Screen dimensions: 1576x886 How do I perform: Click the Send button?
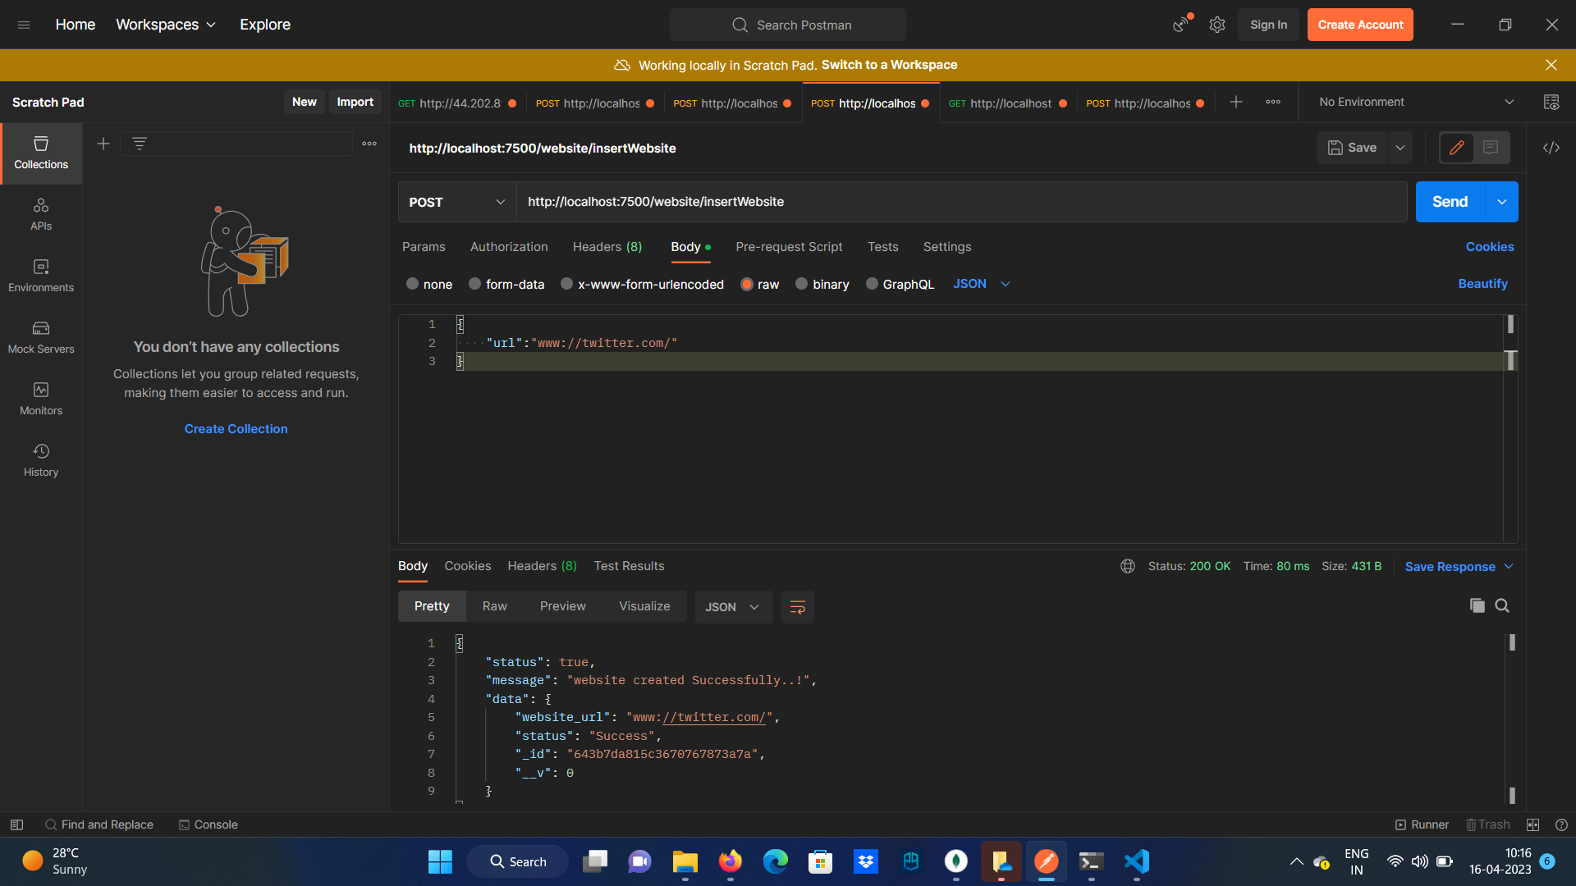(1450, 202)
